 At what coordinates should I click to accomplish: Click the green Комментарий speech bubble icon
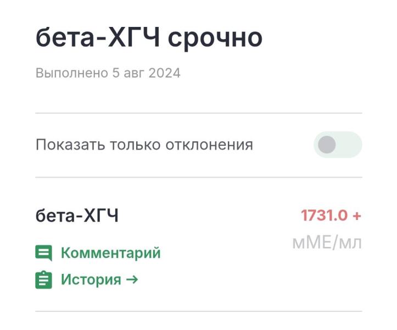(x=43, y=253)
